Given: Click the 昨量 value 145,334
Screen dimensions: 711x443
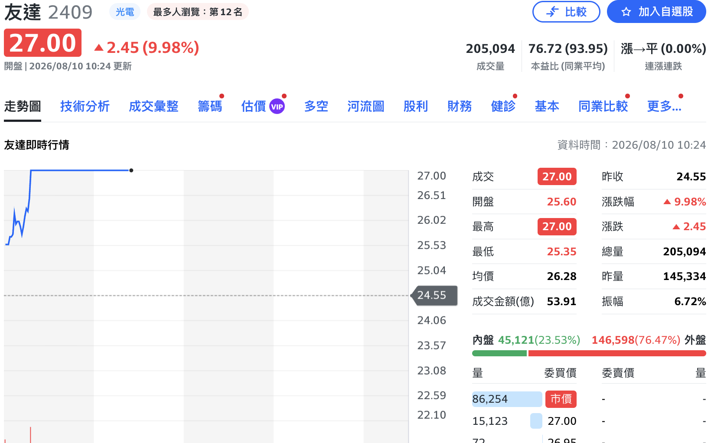Looking at the screenshot, I should click(x=685, y=276).
